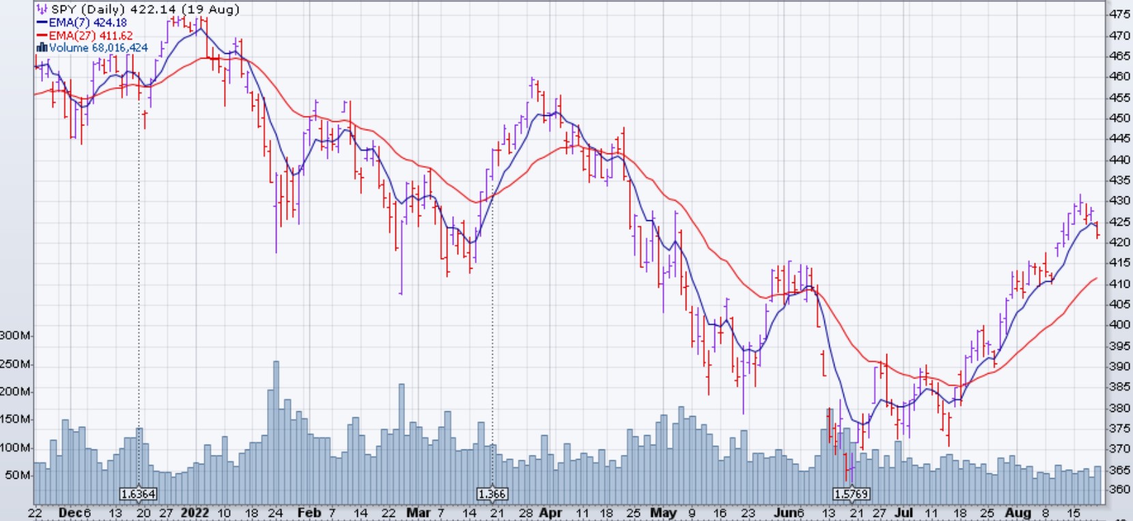Click the Volume bar-chart icon in legend

[42, 48]
